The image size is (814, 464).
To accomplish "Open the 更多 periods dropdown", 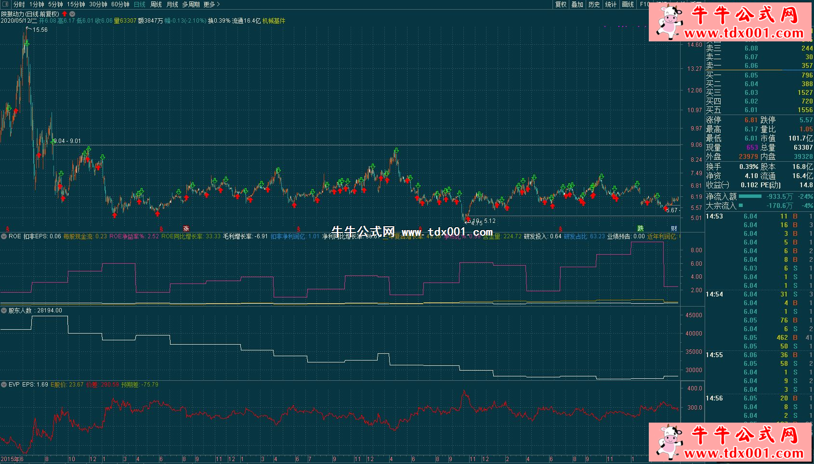I will click(211, 4).
